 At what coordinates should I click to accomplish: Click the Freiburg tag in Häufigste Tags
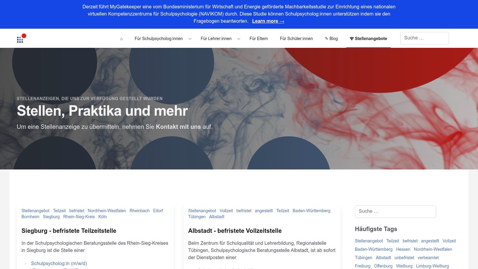[363, 266]
